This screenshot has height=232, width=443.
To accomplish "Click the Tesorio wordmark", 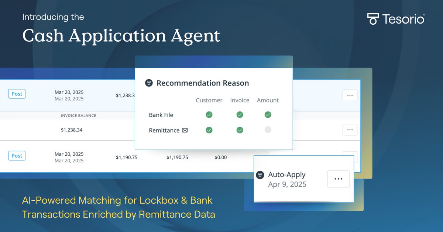I will point(404,19).
